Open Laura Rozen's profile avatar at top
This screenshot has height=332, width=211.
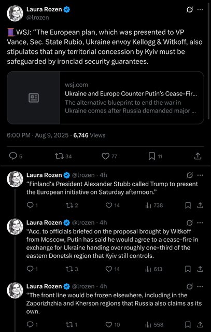(x=15, y=13)
